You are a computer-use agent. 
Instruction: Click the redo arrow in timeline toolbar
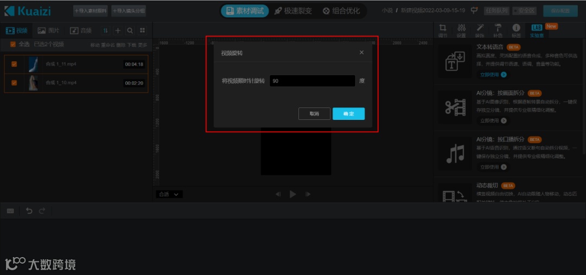point(42,211)
